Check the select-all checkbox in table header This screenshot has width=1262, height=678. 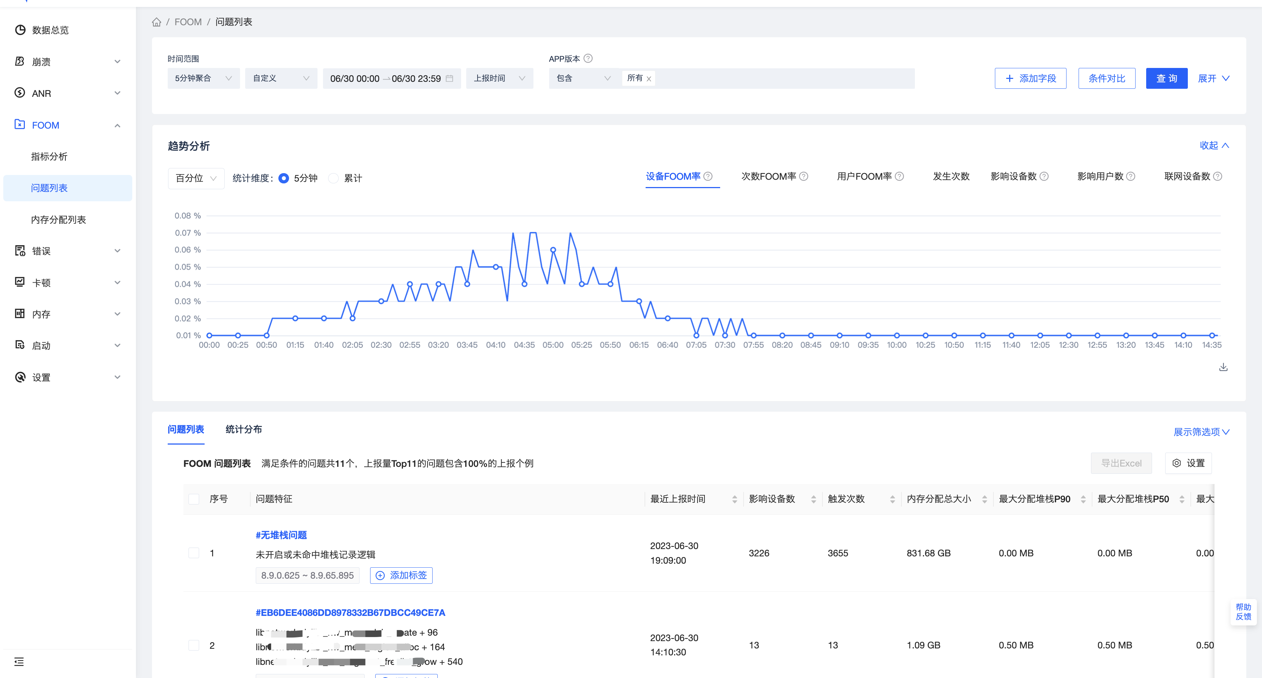pyautogui.click(x=194, y=499)
